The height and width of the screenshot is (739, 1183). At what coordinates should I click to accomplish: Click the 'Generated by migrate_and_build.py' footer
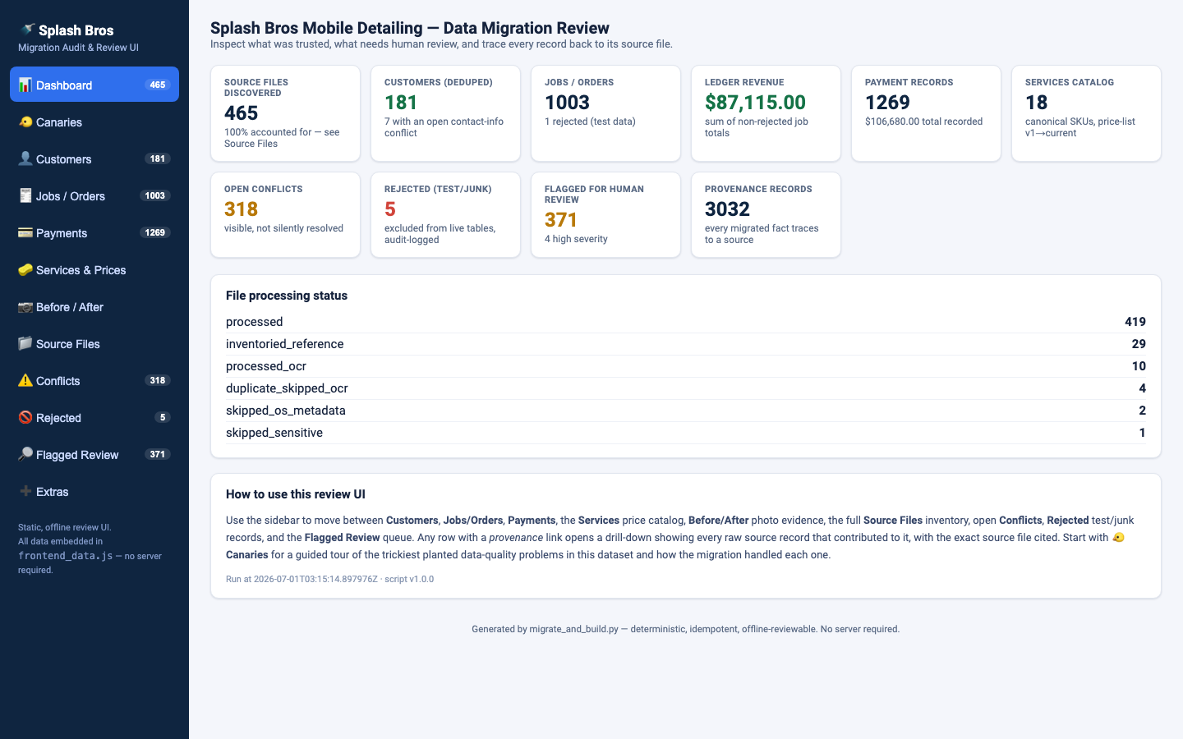686,629
